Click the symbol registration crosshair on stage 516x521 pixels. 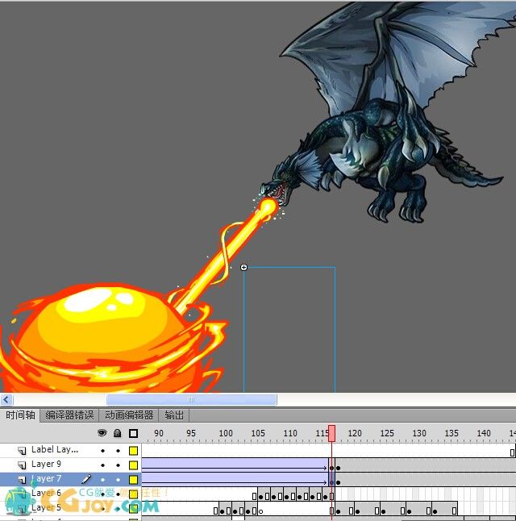click(x=243, y=268)
